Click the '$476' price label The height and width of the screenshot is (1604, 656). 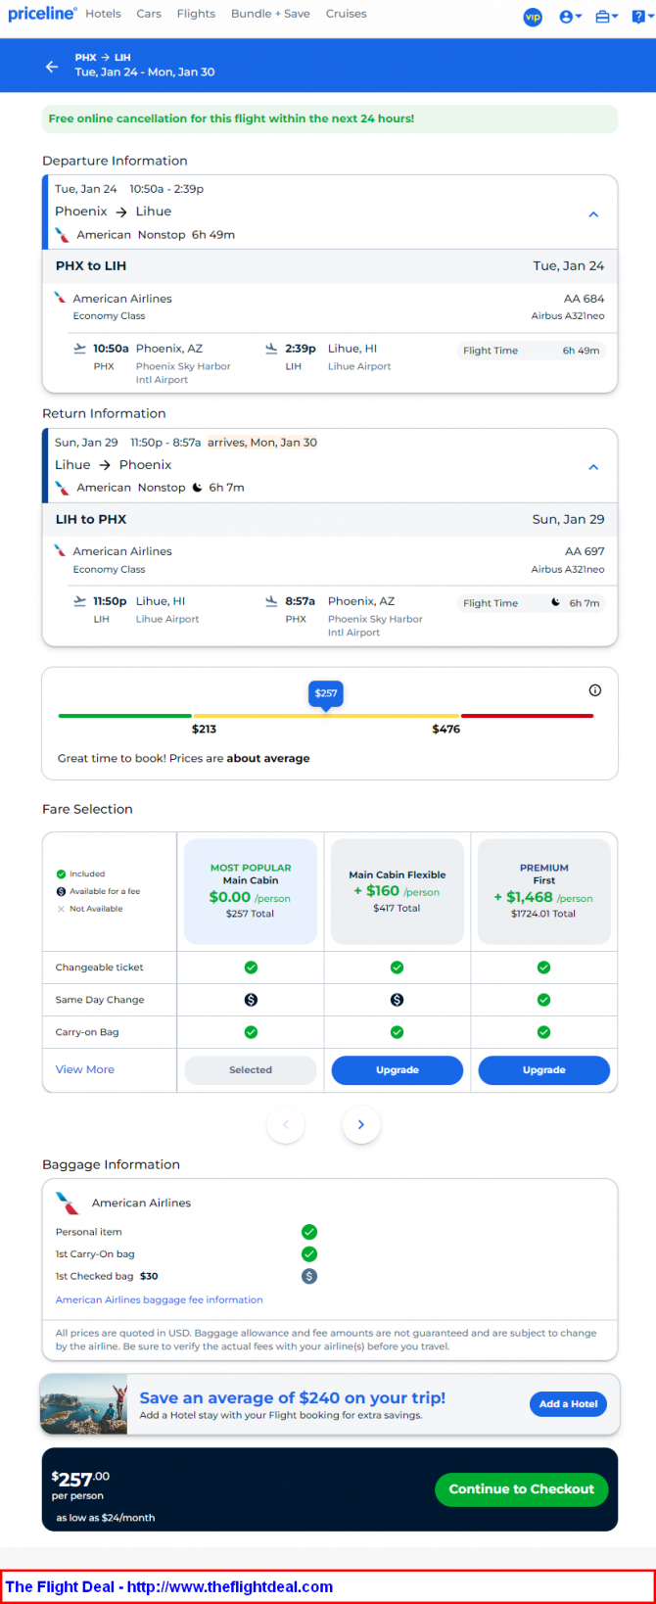coord(445,730)
